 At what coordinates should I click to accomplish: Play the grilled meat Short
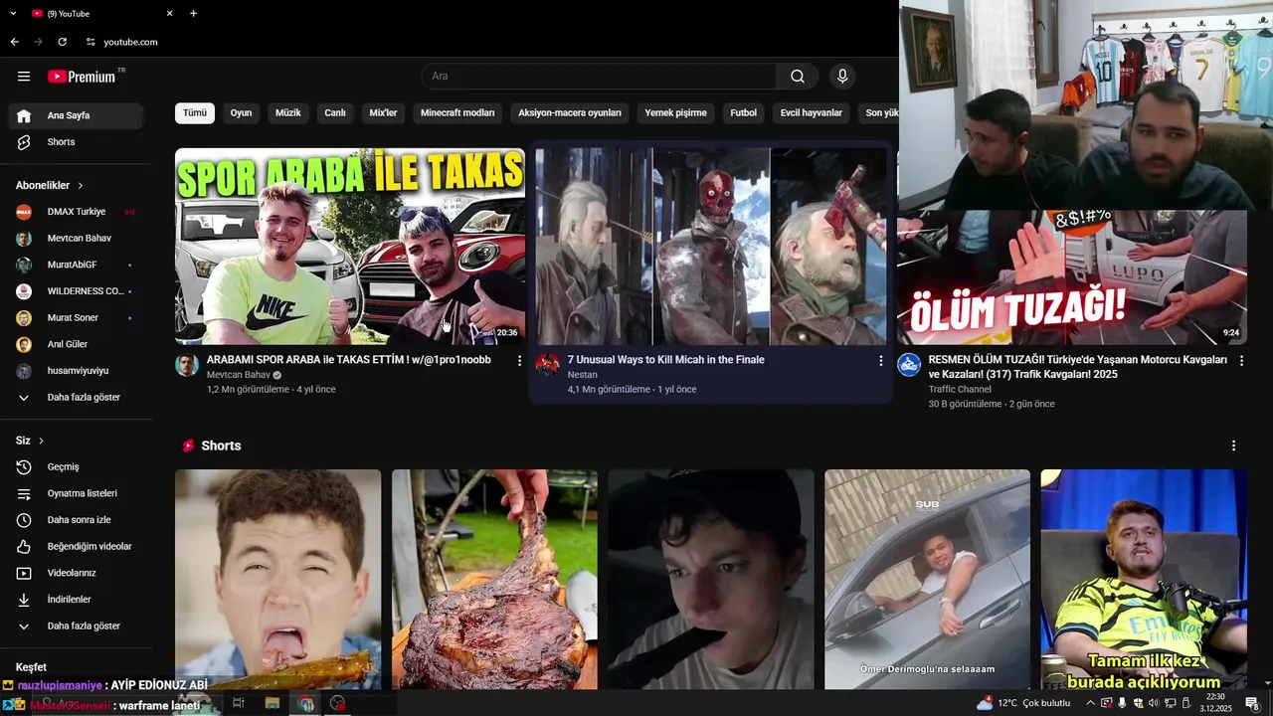[x=494, y=580]
